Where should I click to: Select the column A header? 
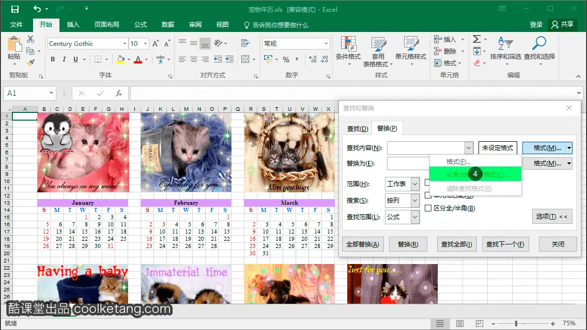click(25, 109)
